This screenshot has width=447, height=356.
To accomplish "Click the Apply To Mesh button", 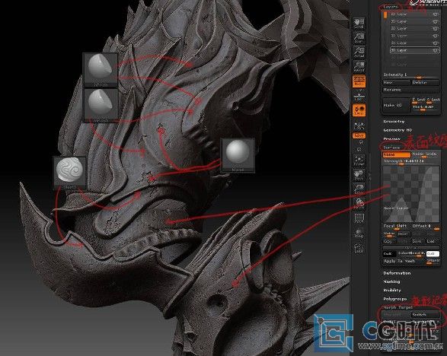I will 404,261.
